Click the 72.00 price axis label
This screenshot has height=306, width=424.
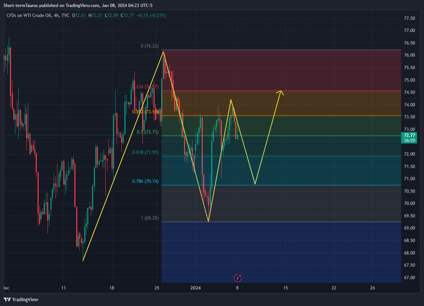(409, 154)
